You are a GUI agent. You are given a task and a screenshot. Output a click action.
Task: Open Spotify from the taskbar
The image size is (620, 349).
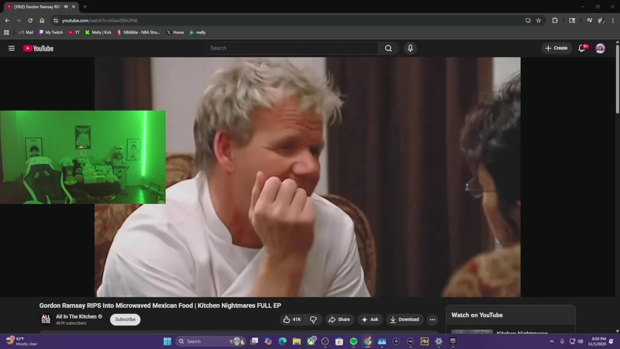pyautogui.click(x=354, y=341)
